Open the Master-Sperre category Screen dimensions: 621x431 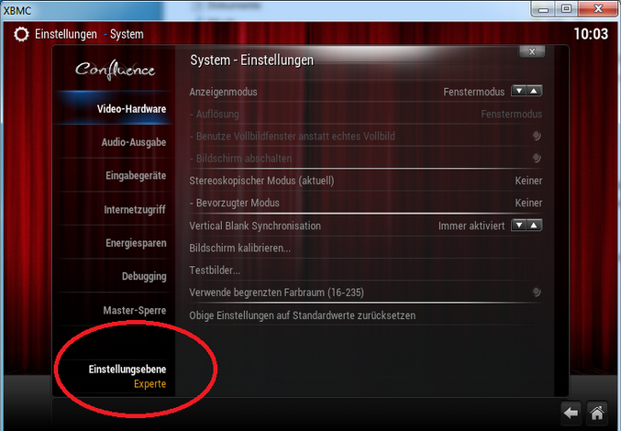(x=114, y=310)
